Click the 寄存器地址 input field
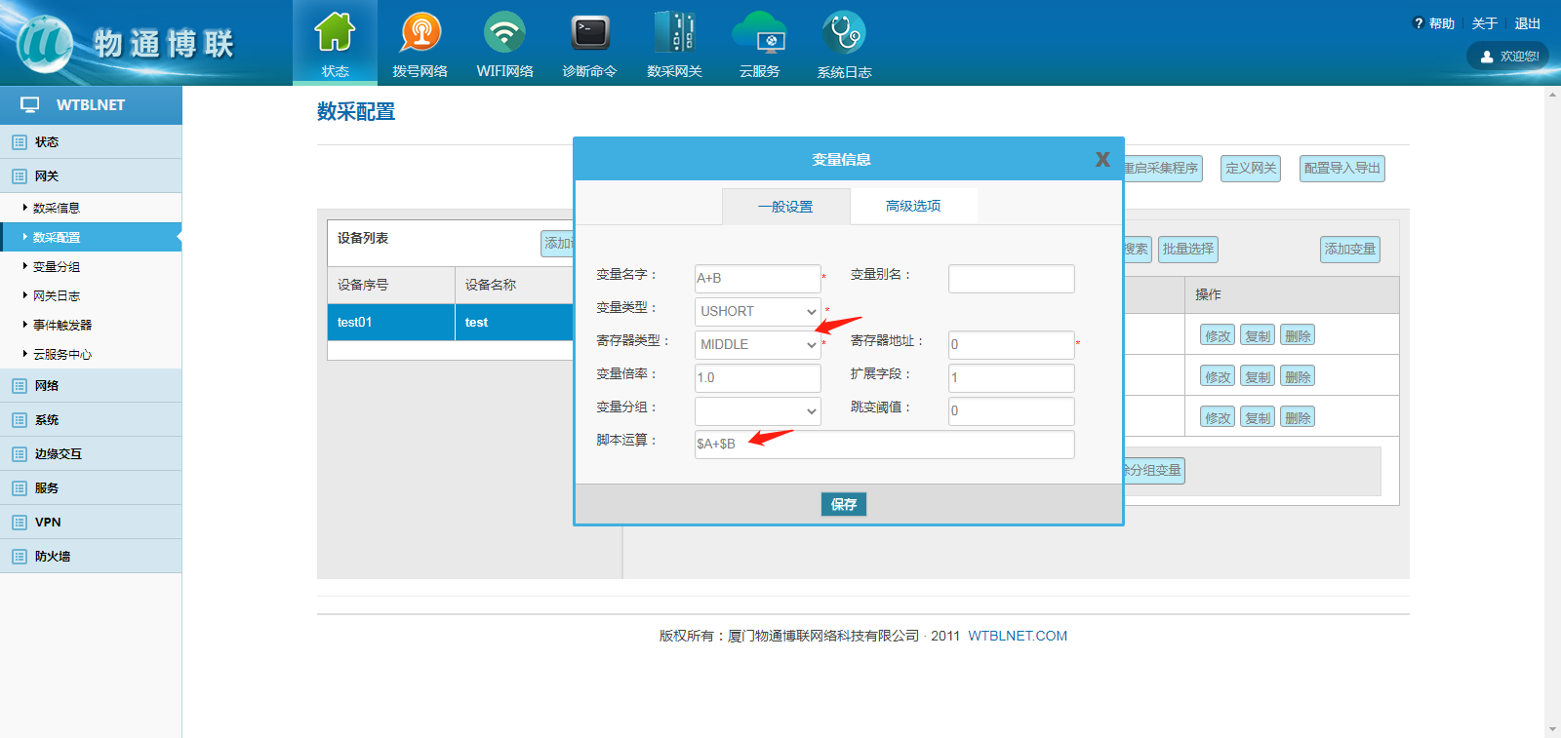1561x738 pixels. (1012, 344)
